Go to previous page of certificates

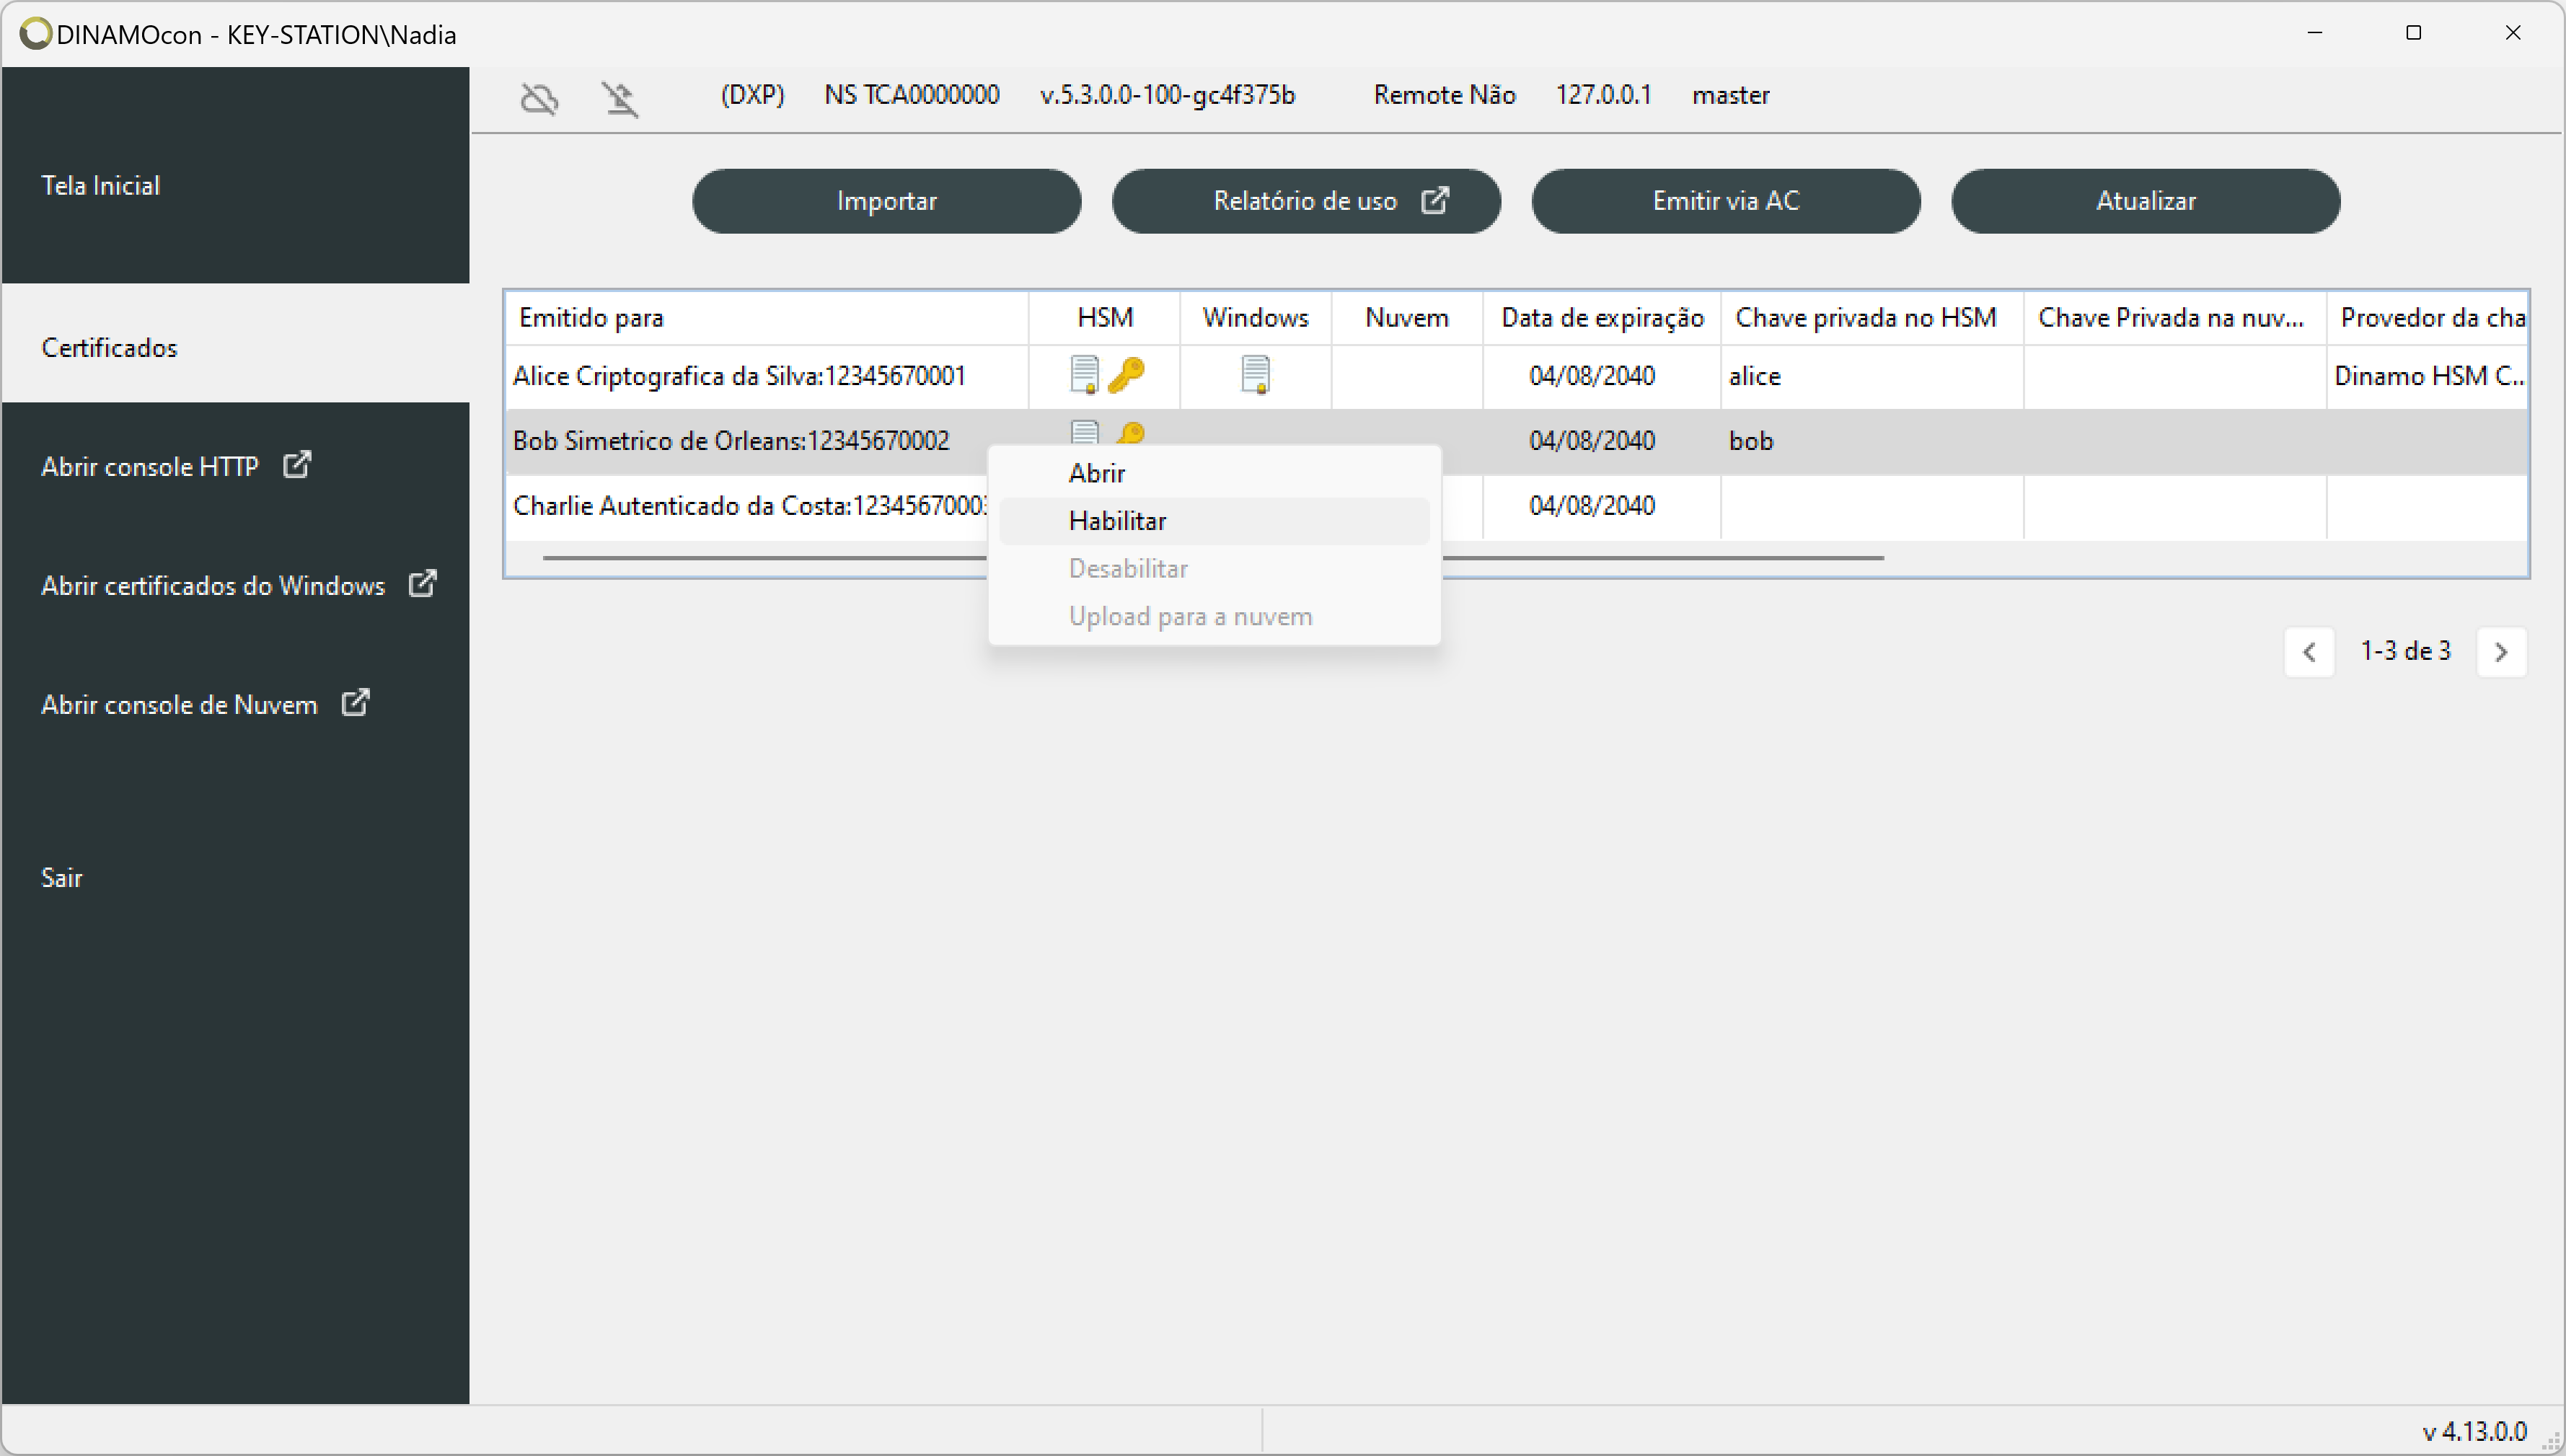pyautogui.click(x=2309, y=652)
